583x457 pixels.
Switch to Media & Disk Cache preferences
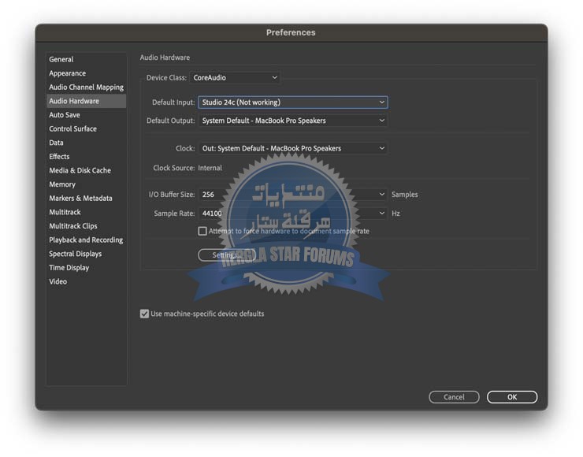(x=80, y=170)
